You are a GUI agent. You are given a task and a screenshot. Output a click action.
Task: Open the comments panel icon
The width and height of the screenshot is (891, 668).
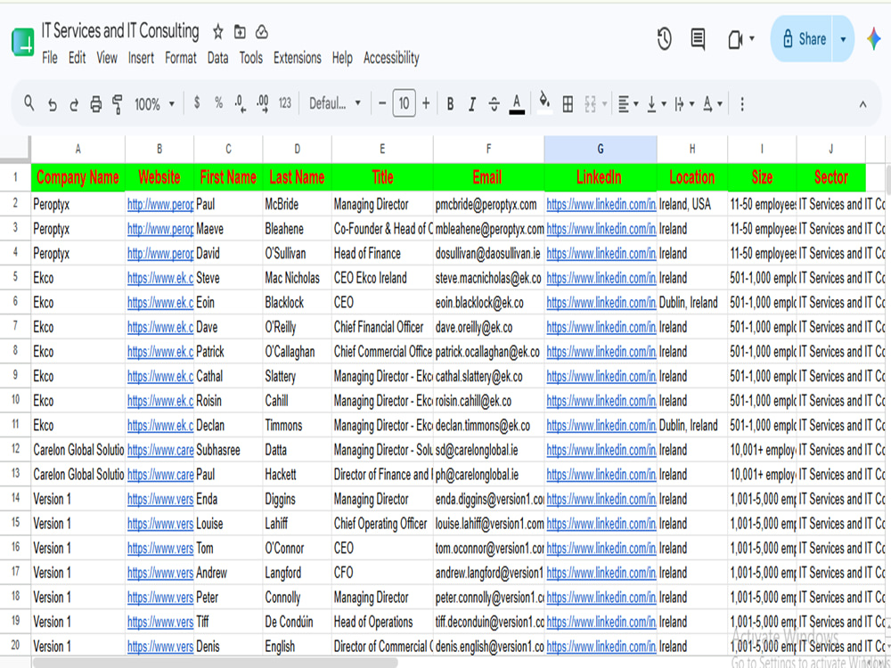coord(698,38)
